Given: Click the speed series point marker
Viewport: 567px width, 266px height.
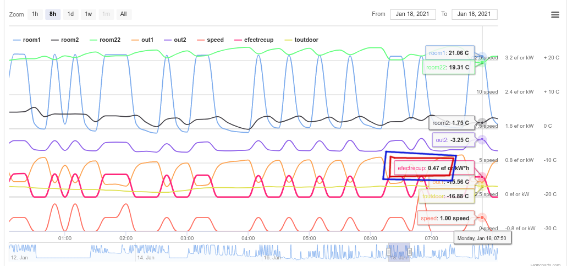Looking at the screenshot, I should 482,217.
